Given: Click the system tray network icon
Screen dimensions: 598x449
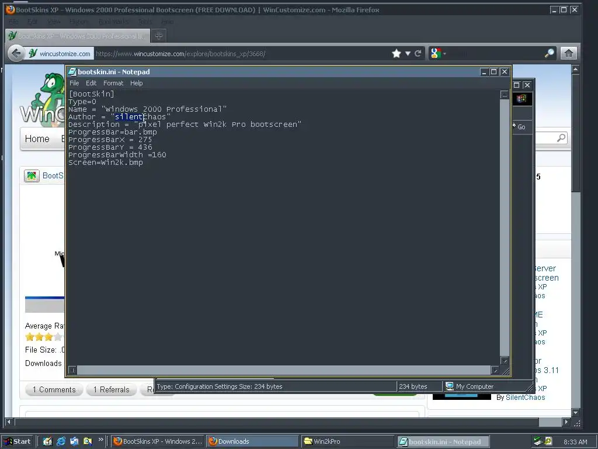Looking at the screenshot, I should point(538,441).
